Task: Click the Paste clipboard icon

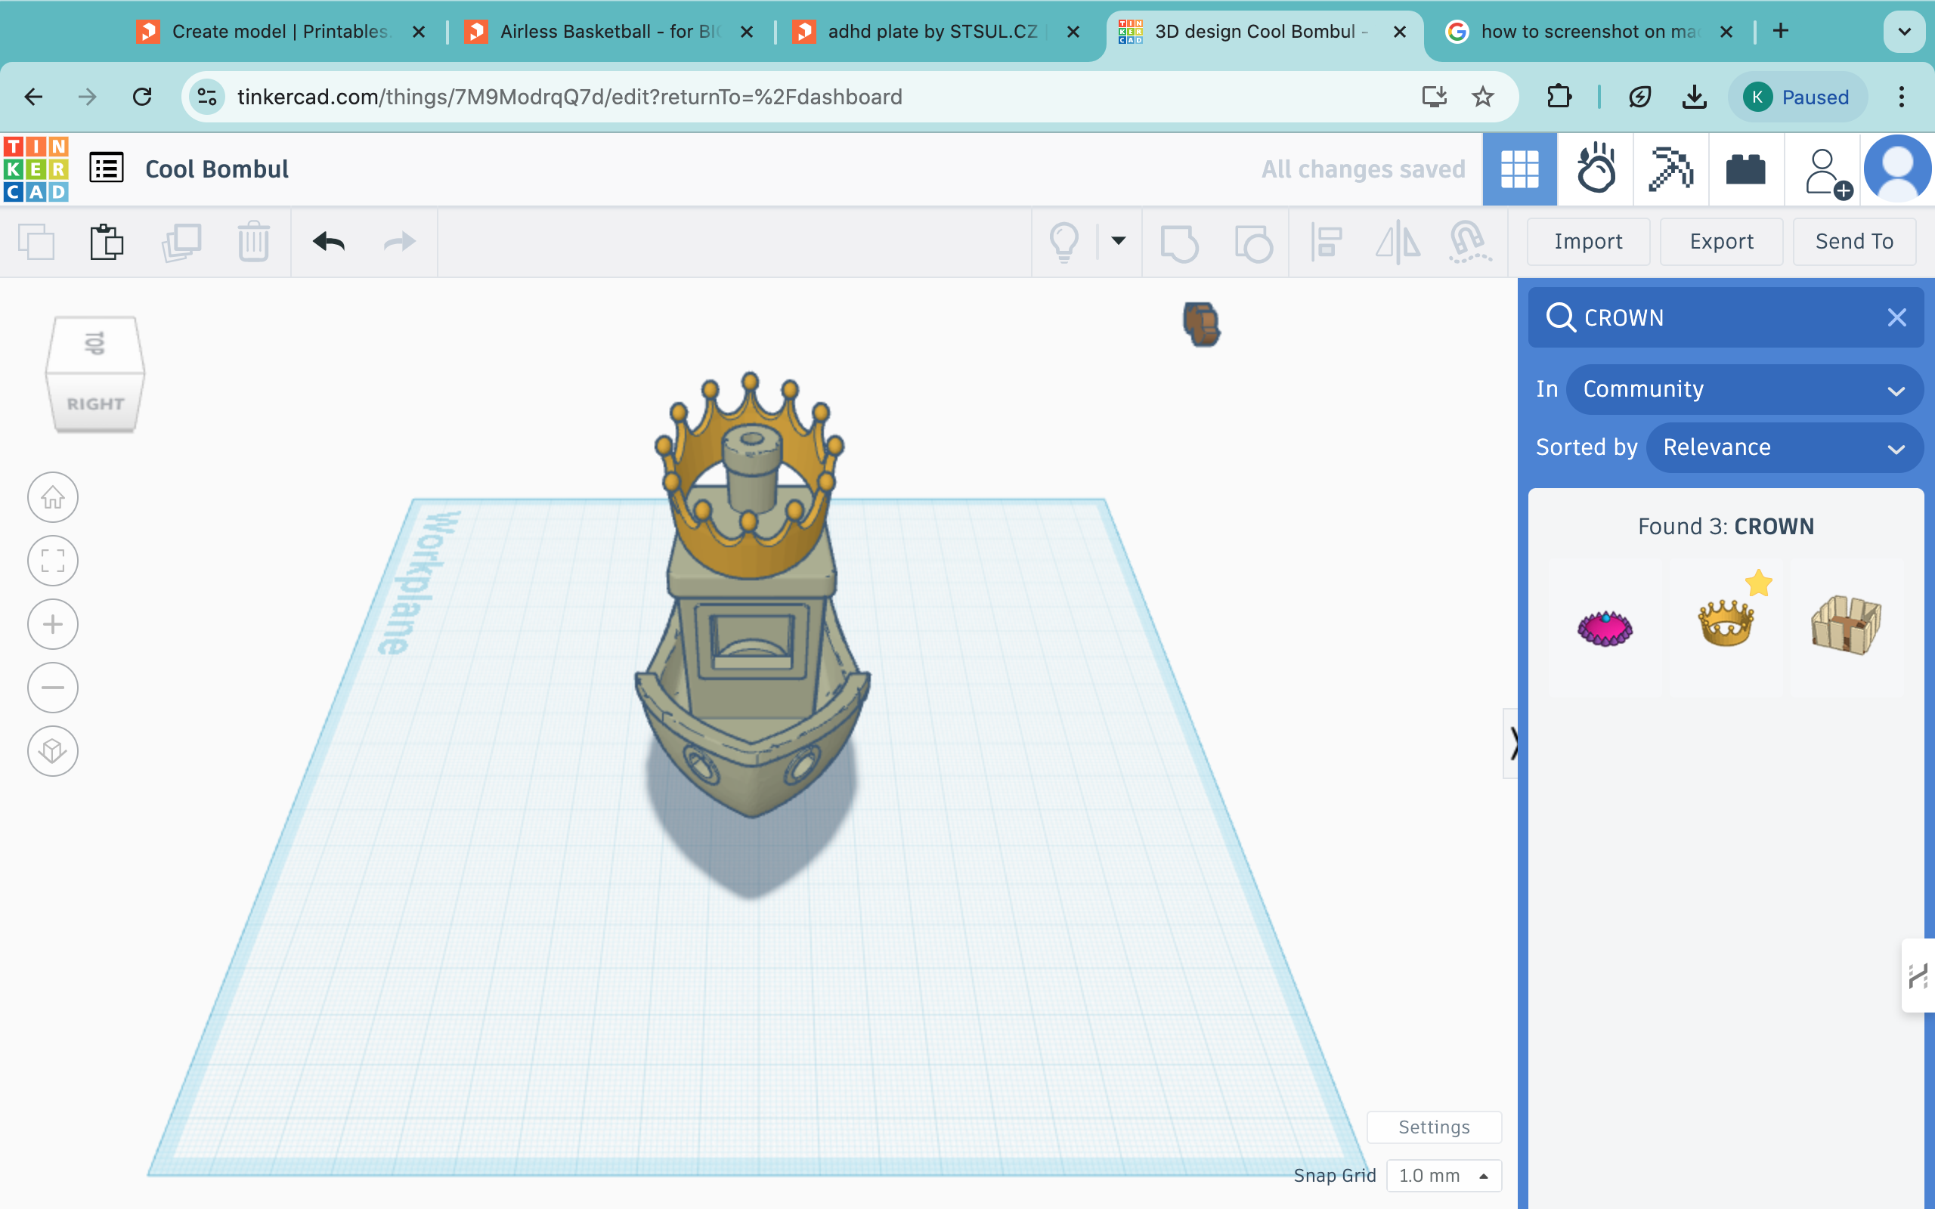Action: (x=107, y=242)
